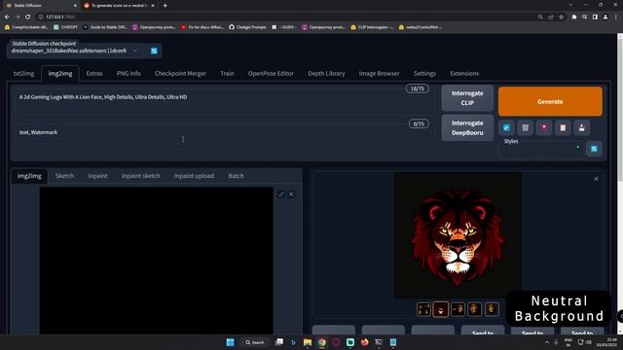
Task: Open the CLIP Interrogator bookmark
Action: 372,27
